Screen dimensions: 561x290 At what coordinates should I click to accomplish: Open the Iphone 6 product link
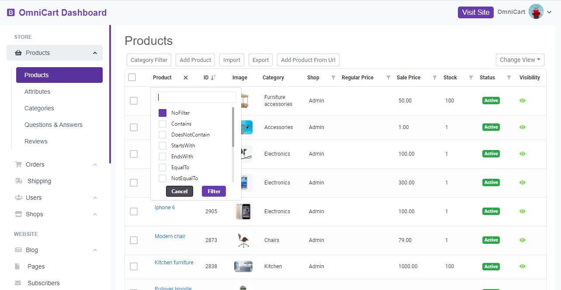165,208
